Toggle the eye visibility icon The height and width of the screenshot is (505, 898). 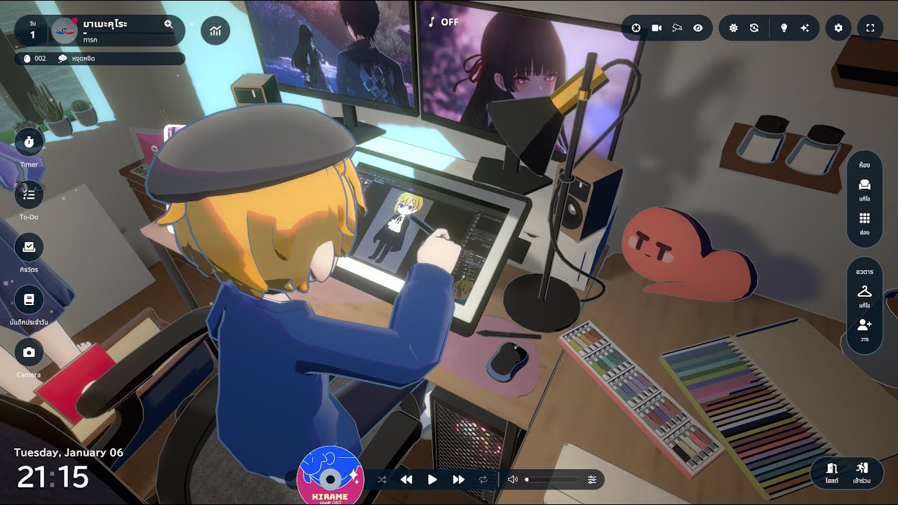(x=698, y=28)
